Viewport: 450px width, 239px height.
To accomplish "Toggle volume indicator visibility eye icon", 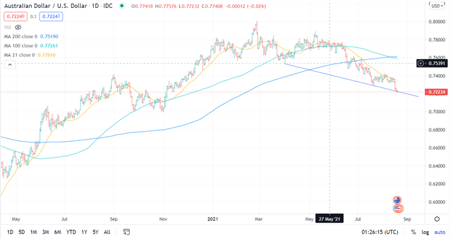I will coord(18,27).
